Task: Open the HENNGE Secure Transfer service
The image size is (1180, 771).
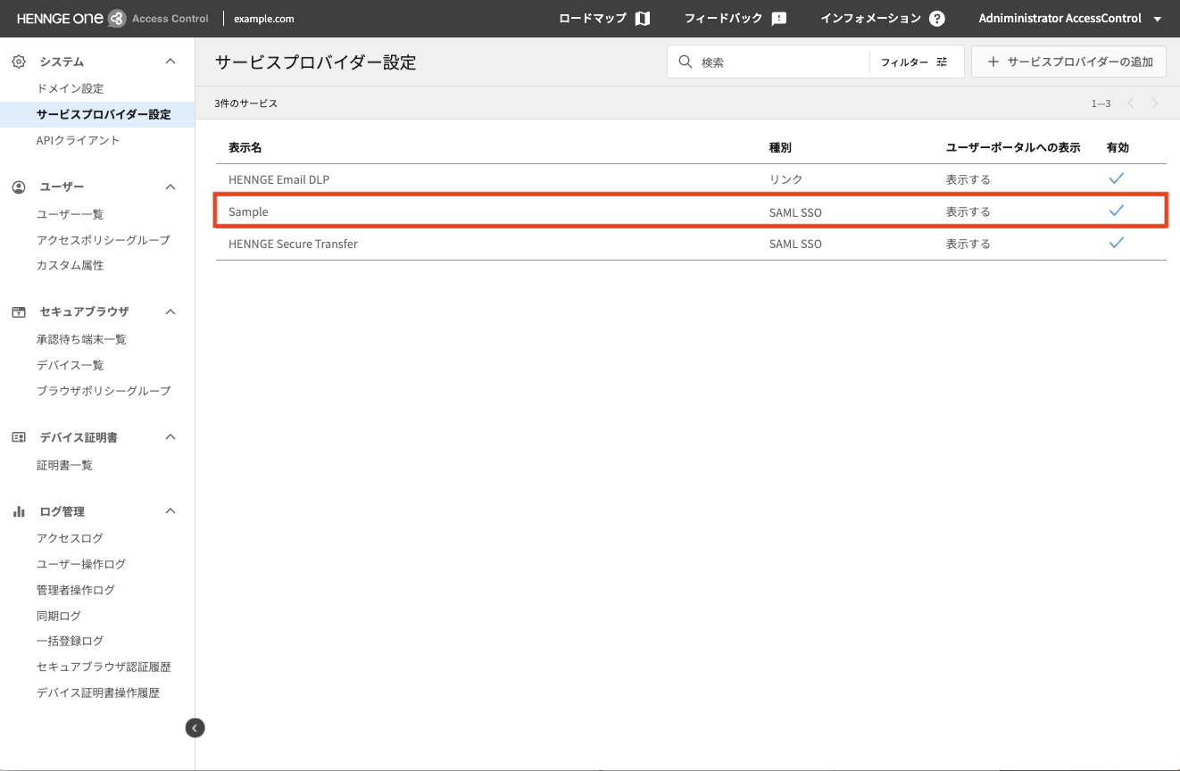Action: tap(293, 244)
